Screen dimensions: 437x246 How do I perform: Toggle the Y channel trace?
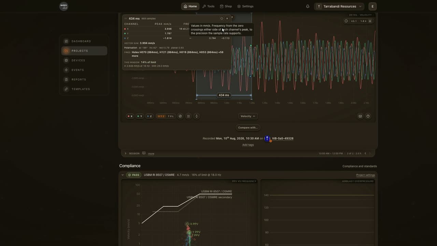coord(140,116)
